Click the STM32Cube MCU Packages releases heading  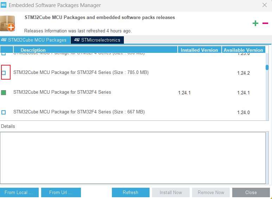(100, 18)
